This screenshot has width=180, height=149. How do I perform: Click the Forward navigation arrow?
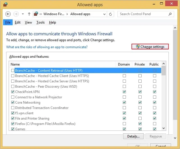[x=16, y=14]
